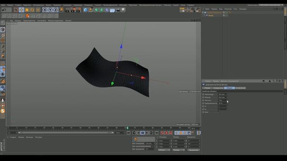This screenshot has height=161, width=287.
Task: Activate the Rotate tool
Action: [x=32, y=10]
